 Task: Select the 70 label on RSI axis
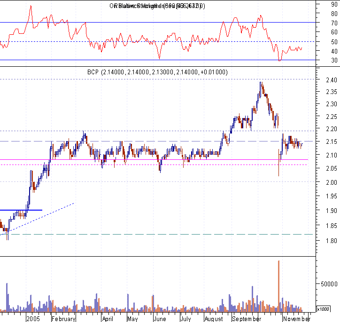pos(334,23)
